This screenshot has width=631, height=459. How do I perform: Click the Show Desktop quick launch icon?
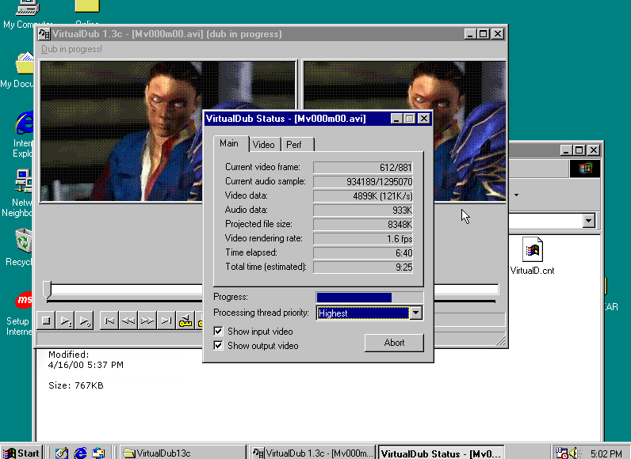pyautogui.click(x=62, y=453)
